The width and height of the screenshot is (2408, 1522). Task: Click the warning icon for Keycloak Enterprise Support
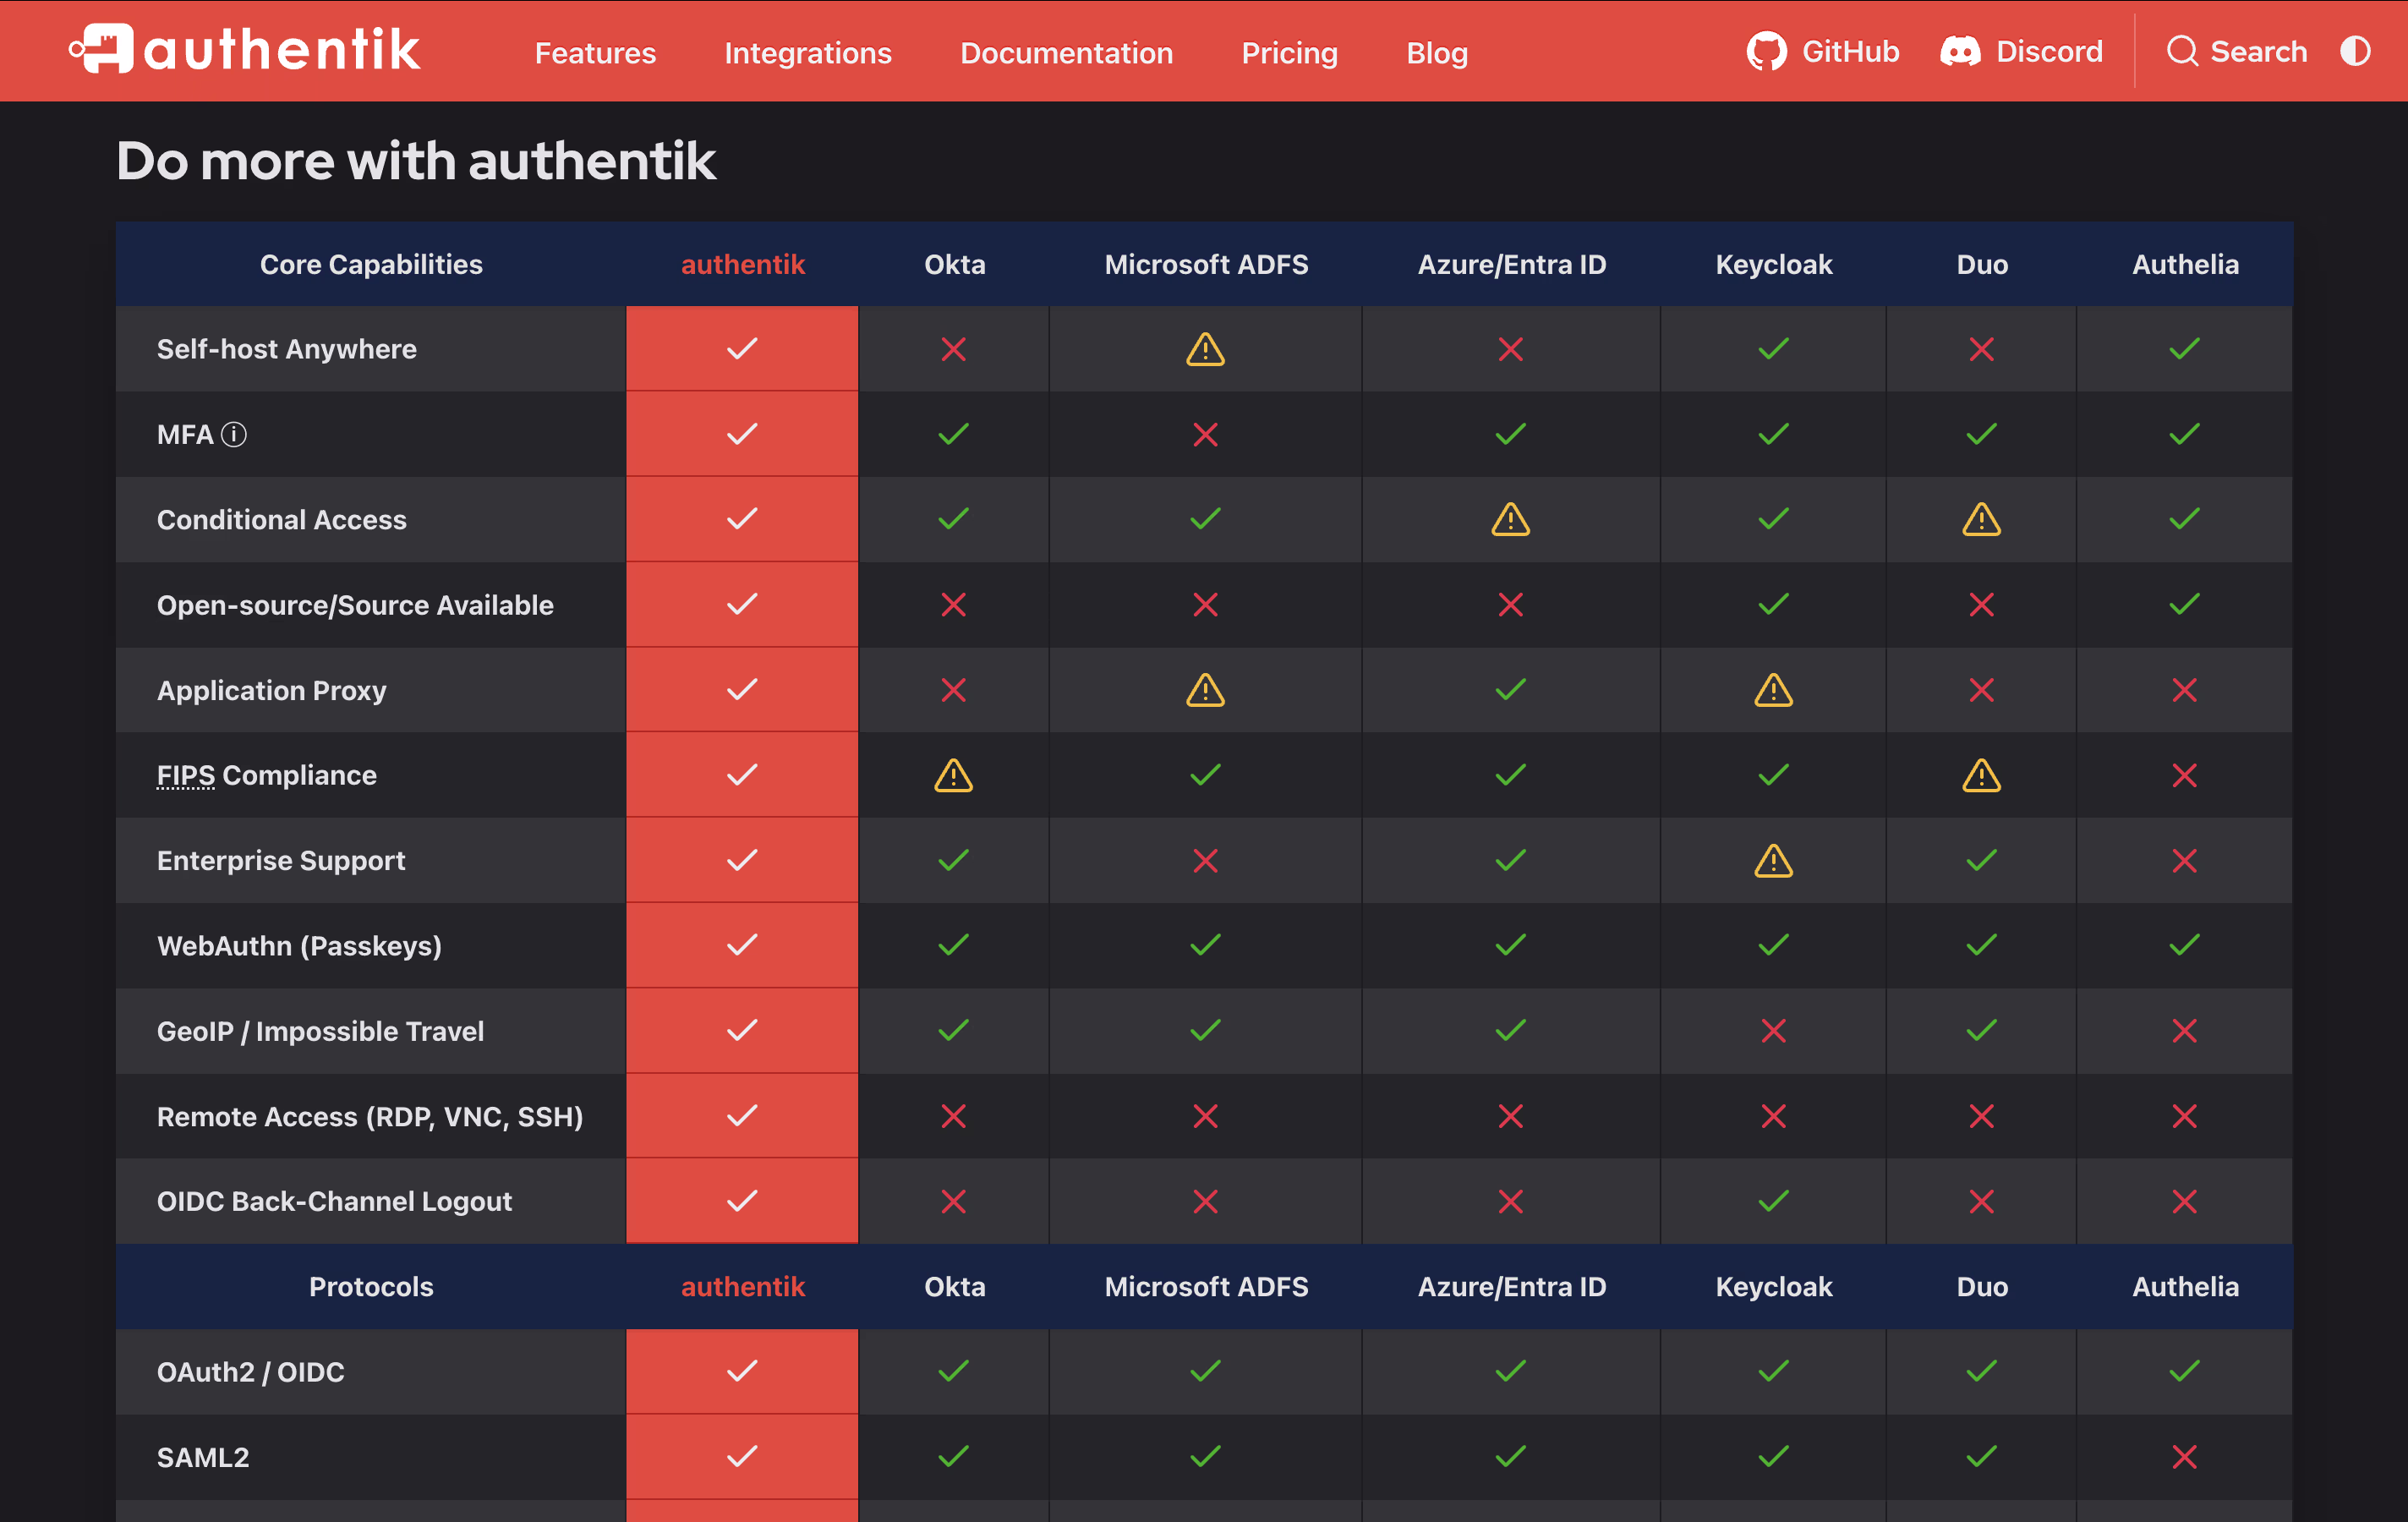coord(1773,861)
